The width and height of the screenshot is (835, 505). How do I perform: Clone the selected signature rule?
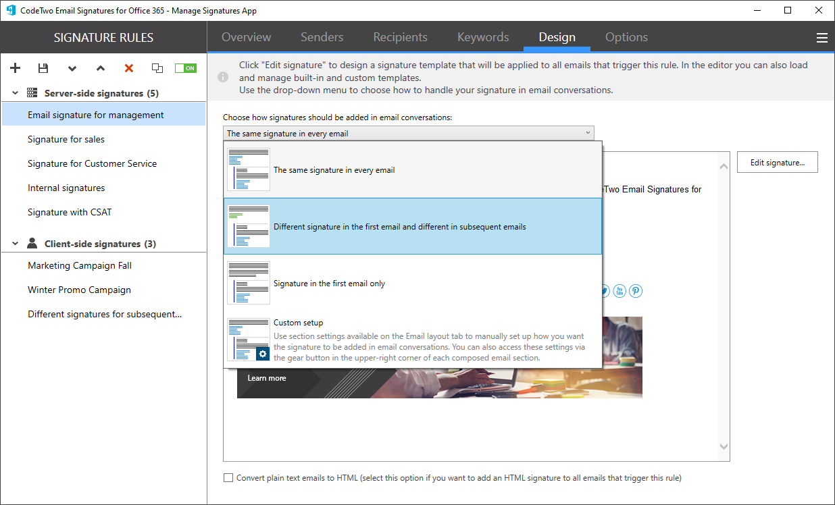[x=157, y=68]
